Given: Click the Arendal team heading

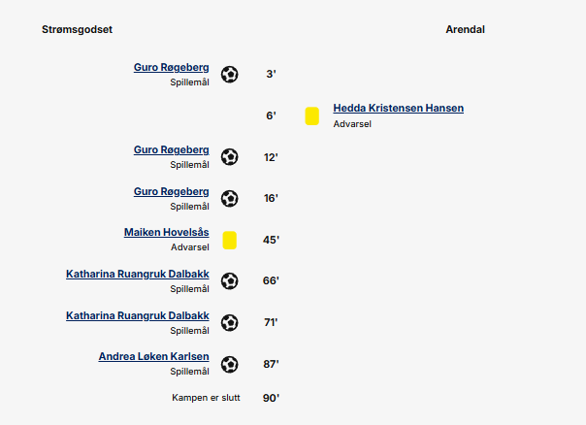Looking at the screenshot, I should (466, 29).
